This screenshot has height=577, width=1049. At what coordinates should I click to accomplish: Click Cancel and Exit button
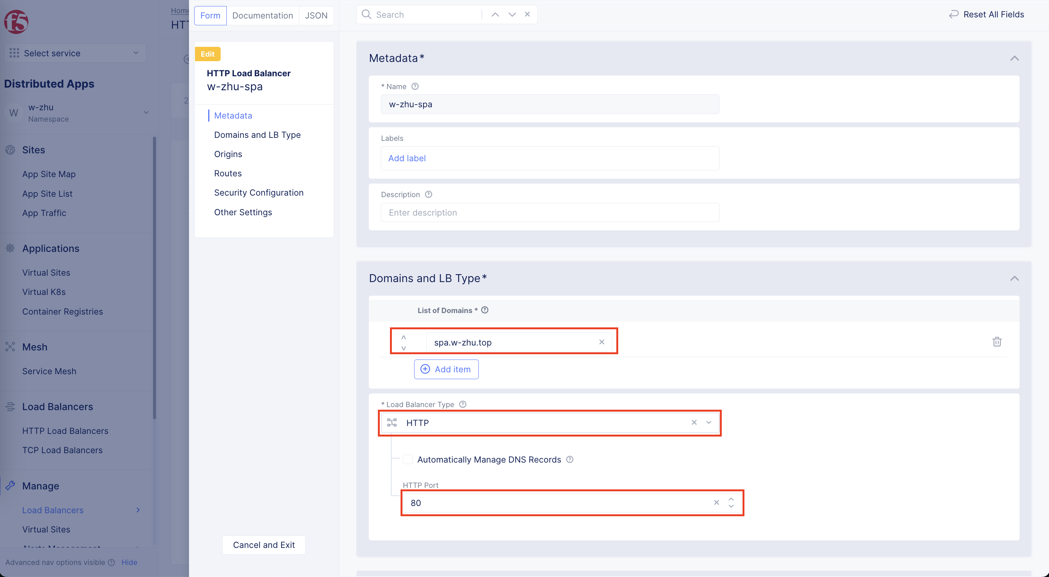point(263,545)
